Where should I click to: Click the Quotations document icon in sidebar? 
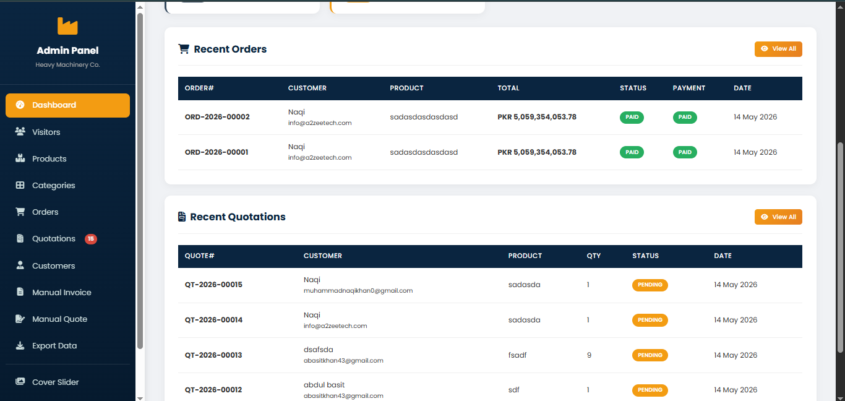pos(20,239)
